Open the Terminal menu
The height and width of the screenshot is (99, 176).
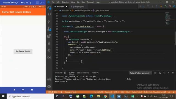(90, 2)
